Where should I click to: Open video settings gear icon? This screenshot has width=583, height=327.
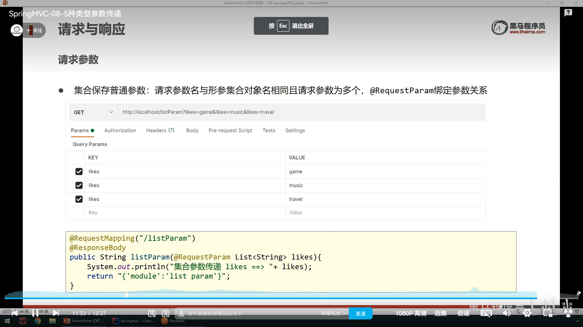coord(527,313)
